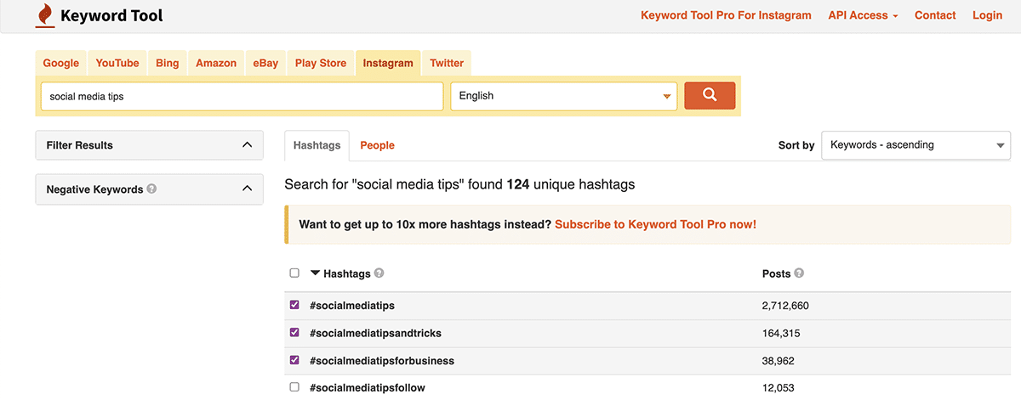Click the #socialmediatipsforbusiness hashtag text
The image size is (1021, 400).
(382, 361)
